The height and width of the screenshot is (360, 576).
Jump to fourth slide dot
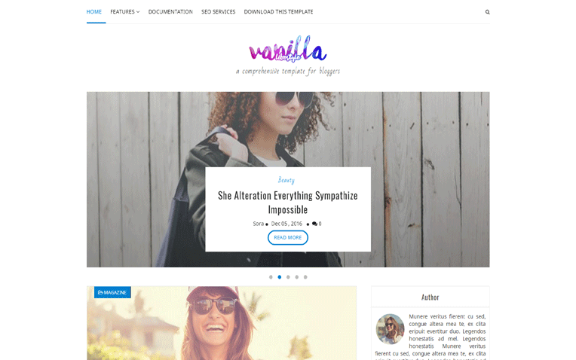tap(297, 277)
